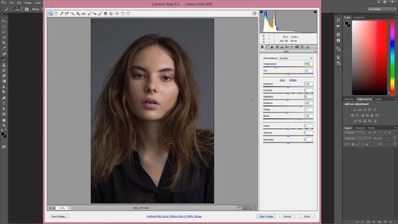The image size is (398, 224).
Task: Activate the Targeted Adjustment tool
Action: [73, 14]
